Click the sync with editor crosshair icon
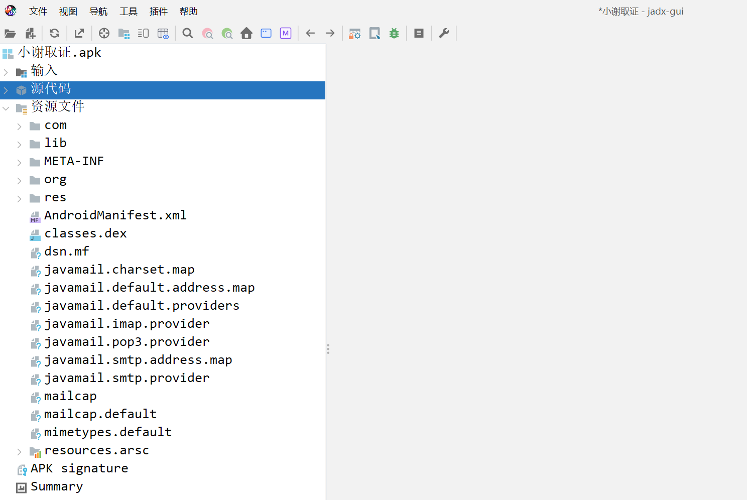 point(104,34)
